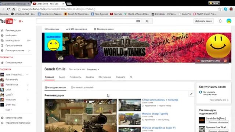Switch to the Видео channel tab
The height and width of the screenshot is (132, 235).
click(x=62, y=77)
